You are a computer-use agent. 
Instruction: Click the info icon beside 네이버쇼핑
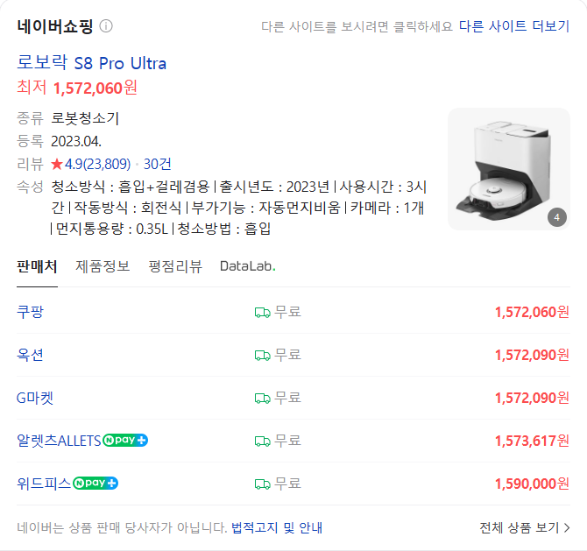(x=106, y=26)
